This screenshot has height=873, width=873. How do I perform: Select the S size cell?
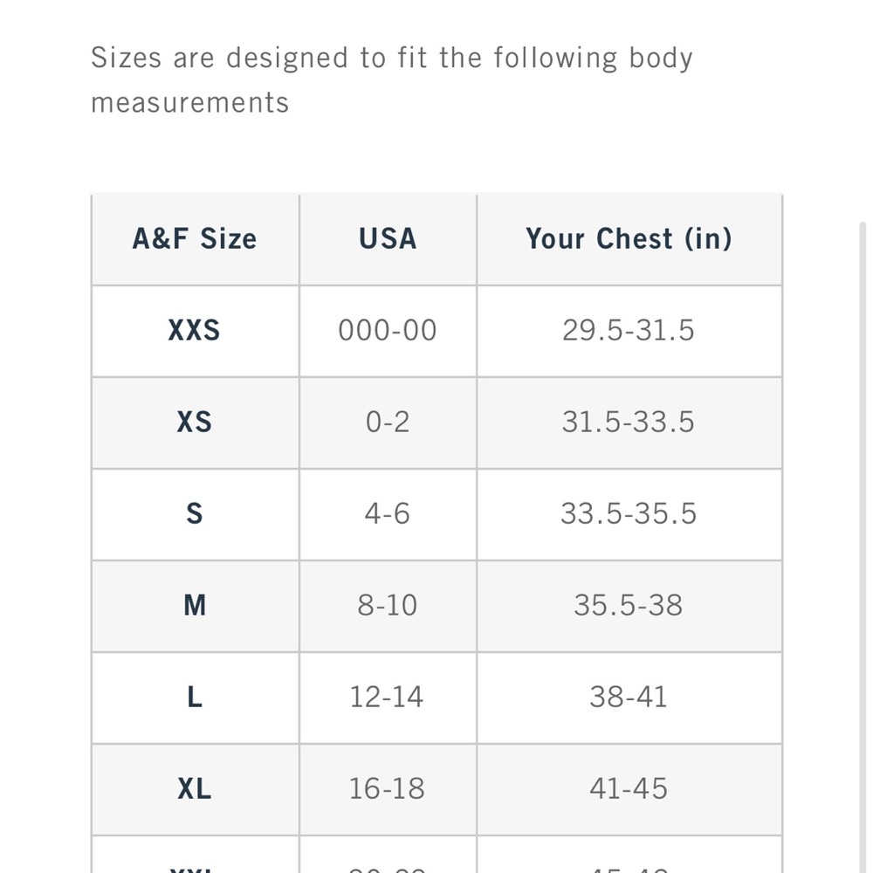(x=195, y=514)
